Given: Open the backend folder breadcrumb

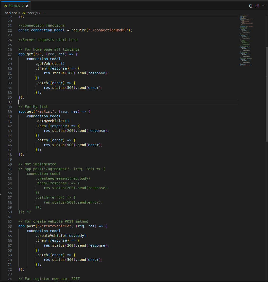Looking at the screenshot, I should (x=11, y=13).
